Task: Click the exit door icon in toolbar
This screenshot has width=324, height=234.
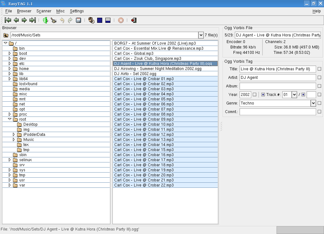Action: point(134,20)
